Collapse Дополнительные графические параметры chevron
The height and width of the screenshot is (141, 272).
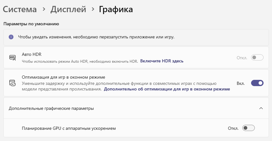[261, 108]
